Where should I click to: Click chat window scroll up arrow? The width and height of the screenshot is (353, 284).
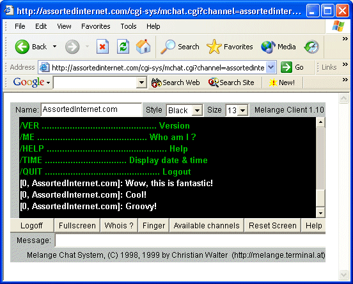(x=320, y=122)
